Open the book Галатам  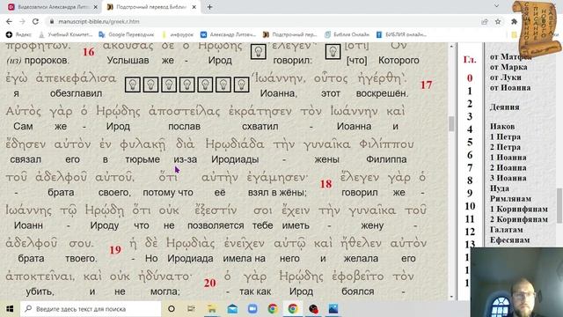pyautogui.click(x=507, y=230)
